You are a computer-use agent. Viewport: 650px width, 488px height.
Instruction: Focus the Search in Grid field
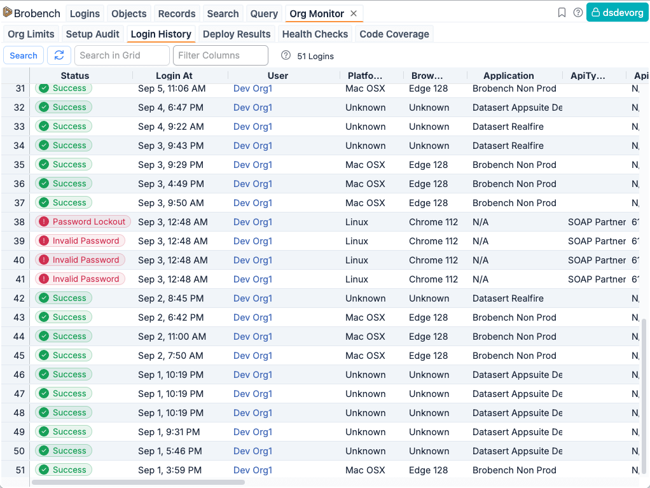(121, 55)
